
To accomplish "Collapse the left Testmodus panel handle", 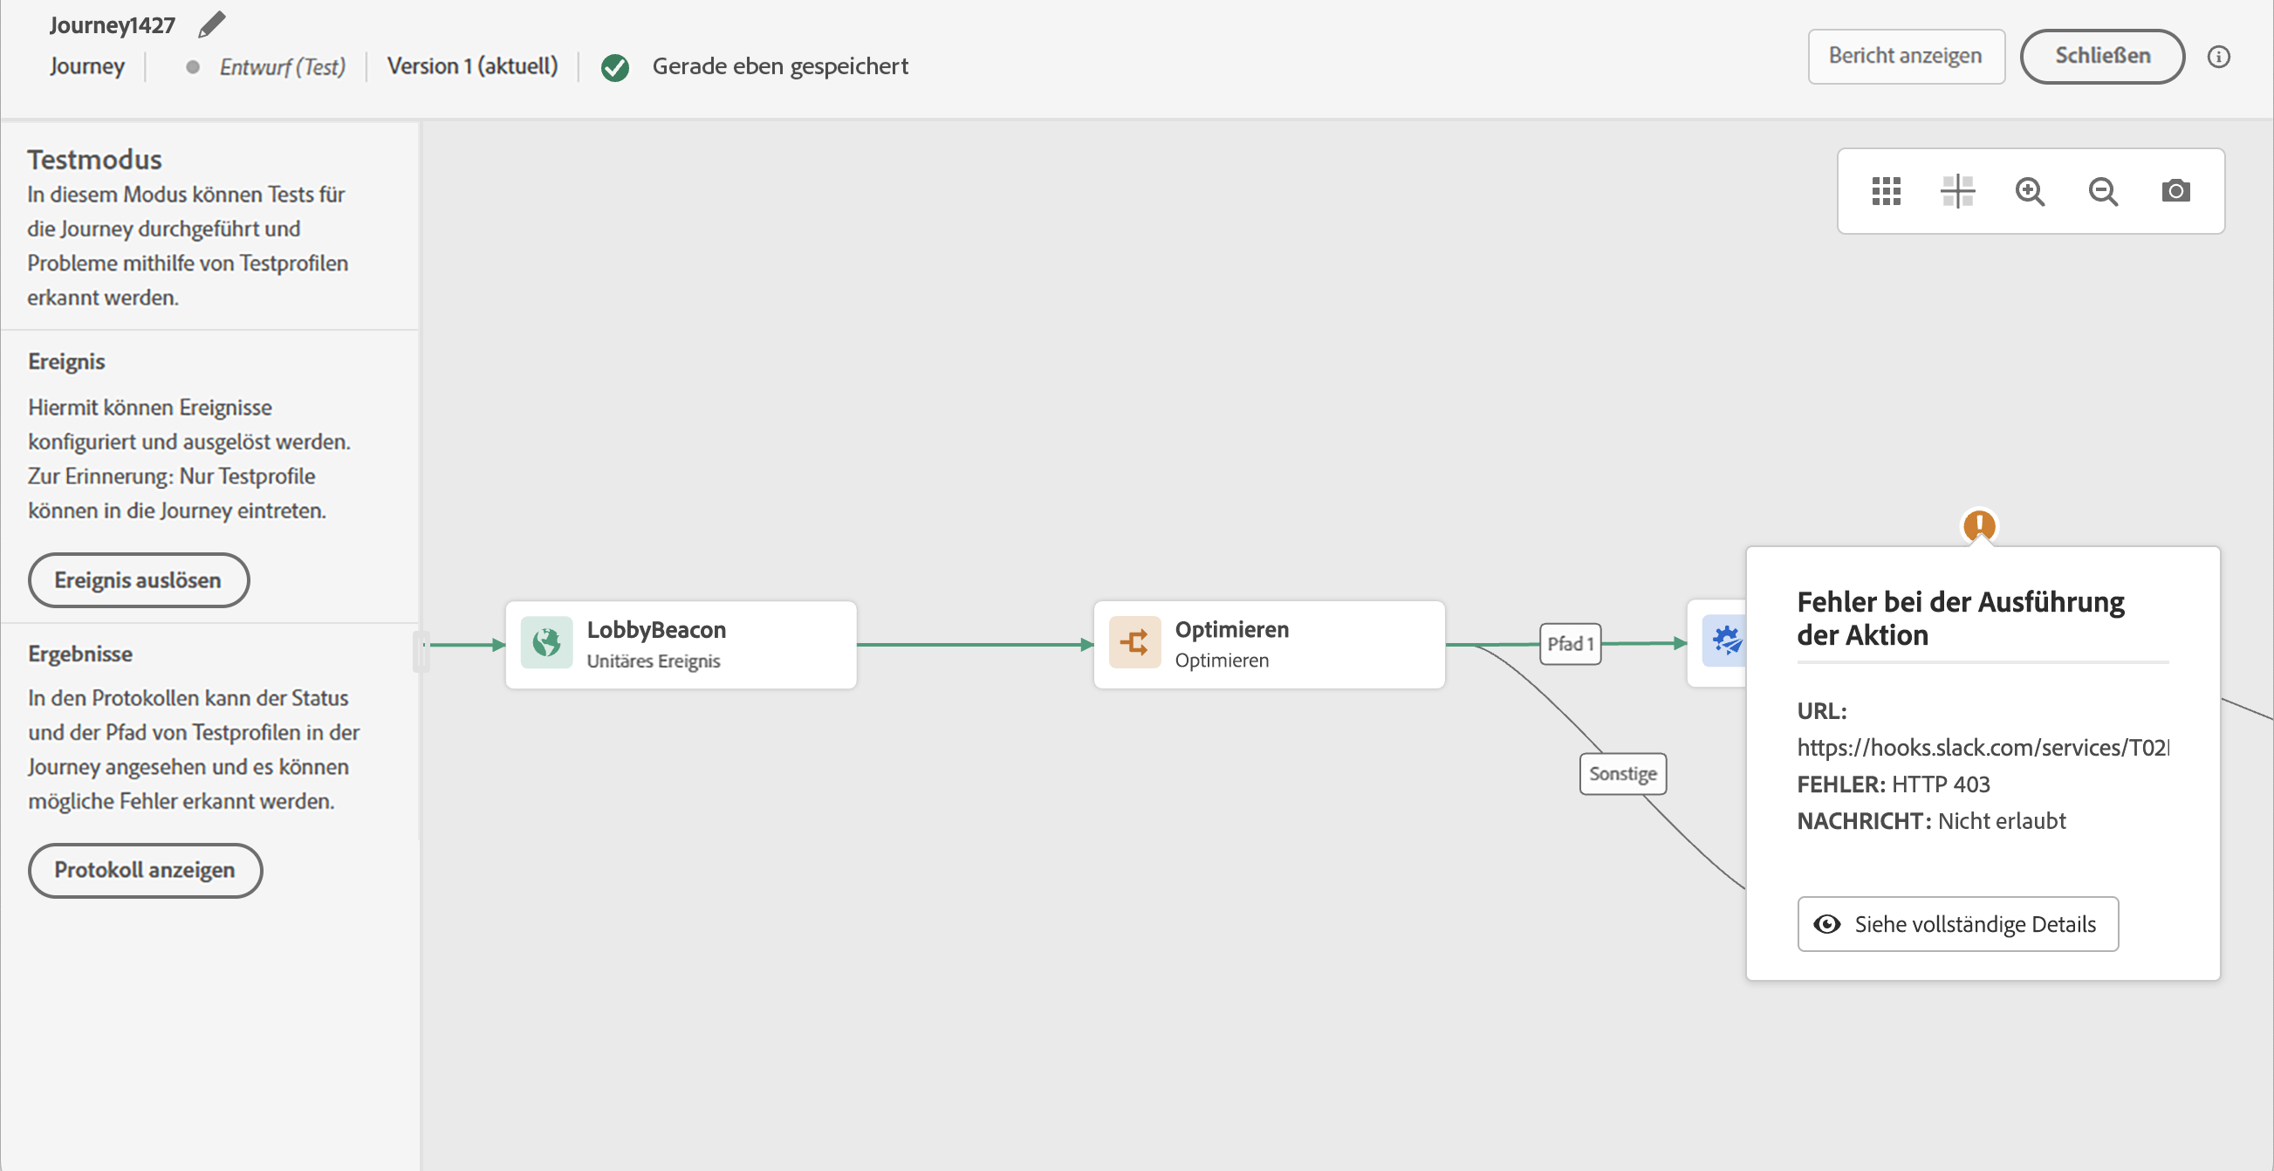I will (x=421, y=651).
